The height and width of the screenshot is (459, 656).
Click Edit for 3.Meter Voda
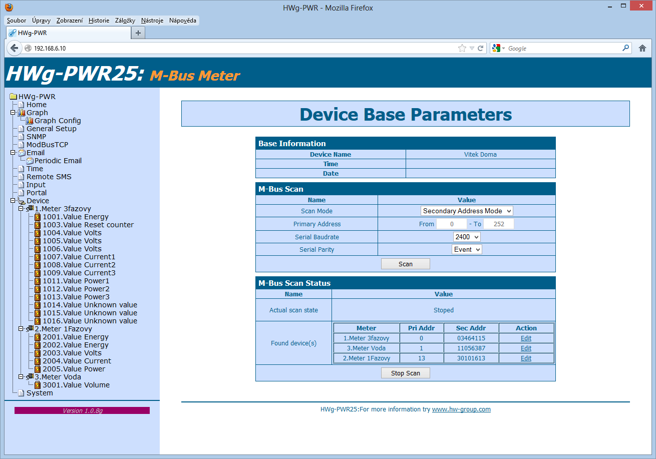point(526,348)
